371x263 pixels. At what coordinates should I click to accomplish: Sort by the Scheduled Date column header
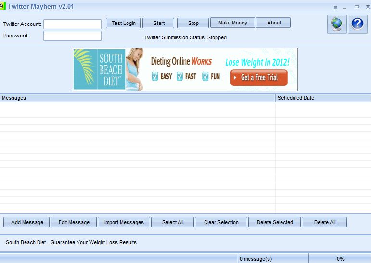coord(323,98)
